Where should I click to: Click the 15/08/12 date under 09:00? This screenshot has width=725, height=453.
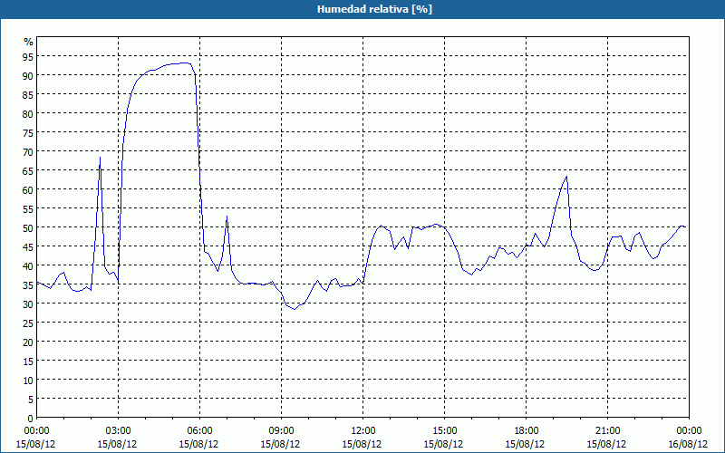click(280, 444)
